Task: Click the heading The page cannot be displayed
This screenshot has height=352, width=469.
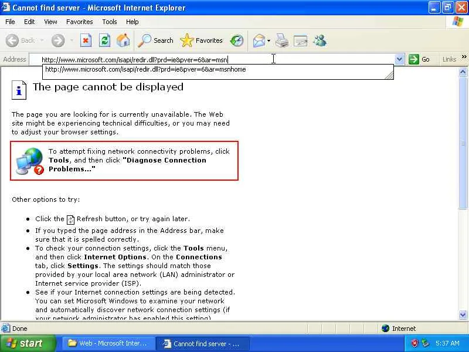Action: coord(108,87)
